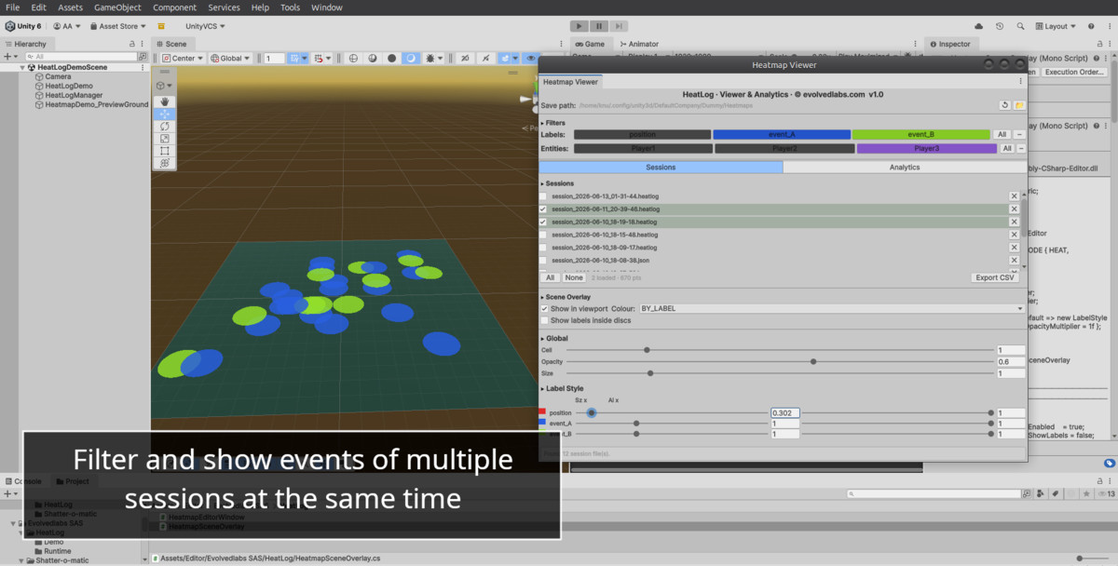Toggle the event_A label filter
The width and height of the screenshot is (1118, 566).
[781, 134]
